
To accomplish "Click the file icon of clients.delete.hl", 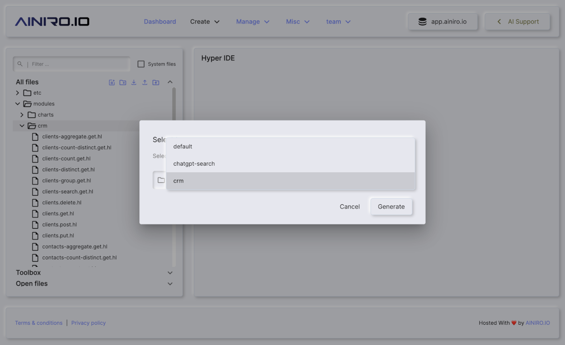I will point(35,202).
